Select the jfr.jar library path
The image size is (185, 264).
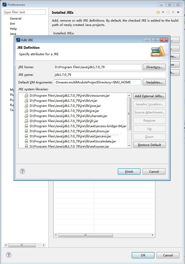pos(64,121)
